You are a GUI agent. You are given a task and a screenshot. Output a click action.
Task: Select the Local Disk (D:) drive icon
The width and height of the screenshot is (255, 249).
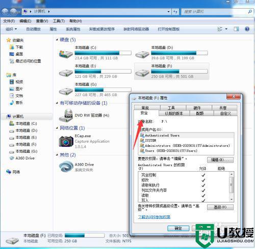(142, 55)
